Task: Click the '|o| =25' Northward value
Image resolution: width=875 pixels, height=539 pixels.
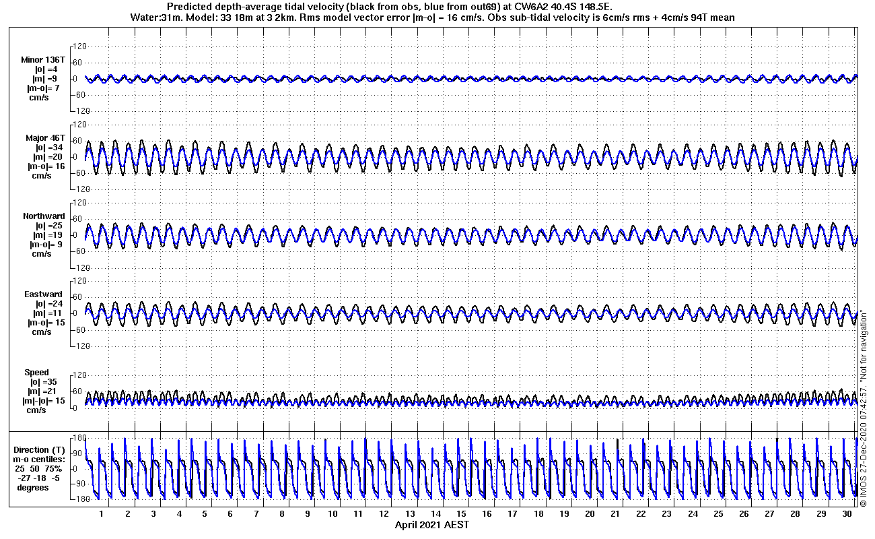Action: pos(48,226)
